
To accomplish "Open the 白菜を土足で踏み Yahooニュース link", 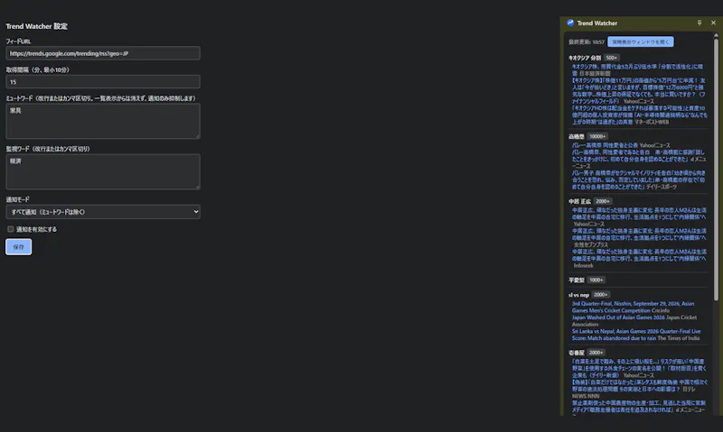I will tap(639, 369).
